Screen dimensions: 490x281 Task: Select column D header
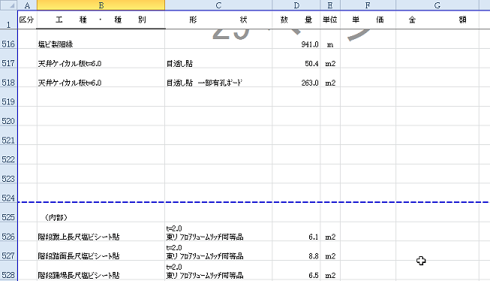296,5
